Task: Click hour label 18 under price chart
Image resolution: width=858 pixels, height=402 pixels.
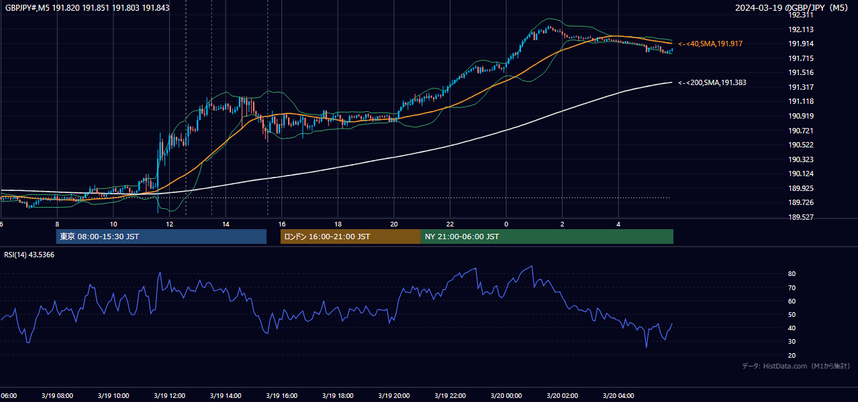Action: click(338, 224)
